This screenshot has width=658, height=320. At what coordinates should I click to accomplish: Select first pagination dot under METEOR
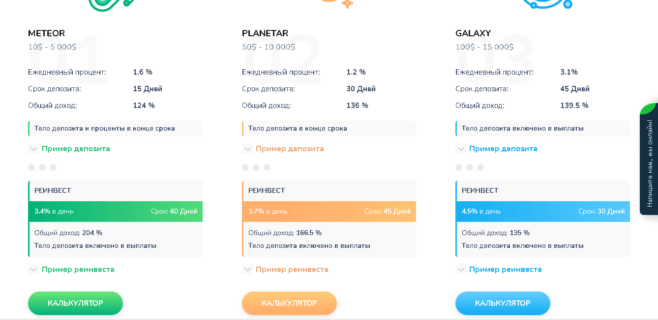pyautogui.click(x=31, y=167)
